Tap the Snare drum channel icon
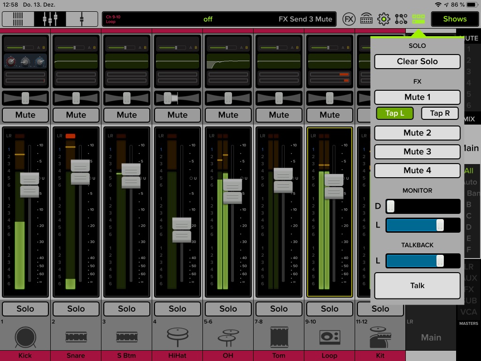This screenshot has width=481, height=361. 76,337
